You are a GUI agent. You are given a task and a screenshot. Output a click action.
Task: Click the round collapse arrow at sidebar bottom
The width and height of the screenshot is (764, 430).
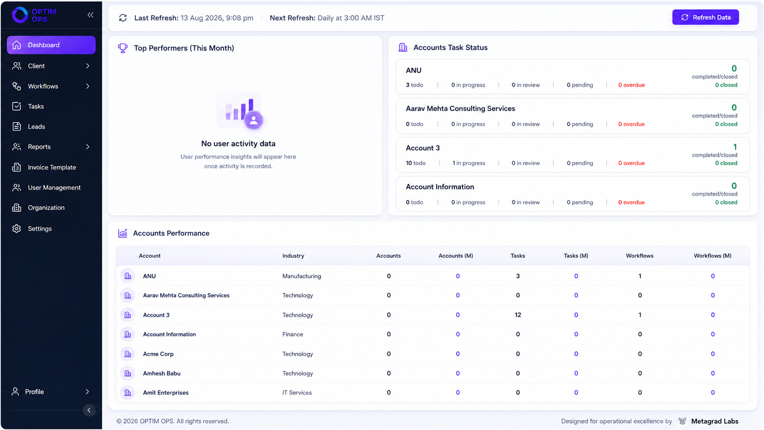tap(89, 410)
